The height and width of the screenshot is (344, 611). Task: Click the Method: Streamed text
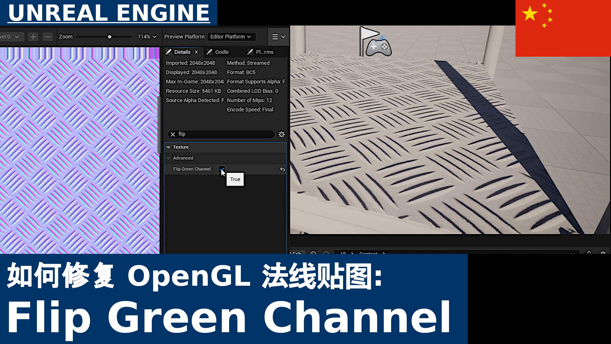[x=248, y=63]
